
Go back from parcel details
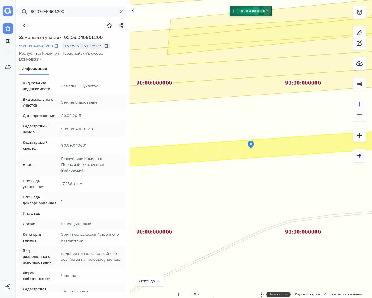(24, 26)
